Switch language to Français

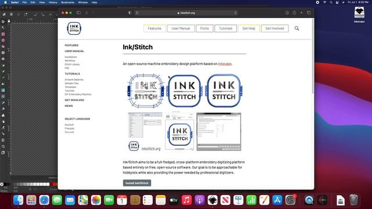[70, 128]
